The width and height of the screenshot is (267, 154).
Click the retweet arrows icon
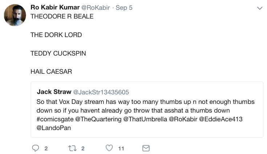72,149
